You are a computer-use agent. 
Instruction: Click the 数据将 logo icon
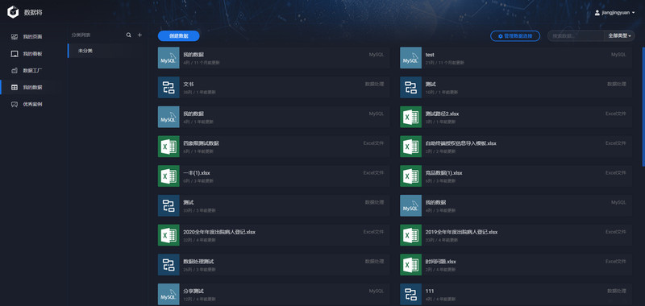13,12
